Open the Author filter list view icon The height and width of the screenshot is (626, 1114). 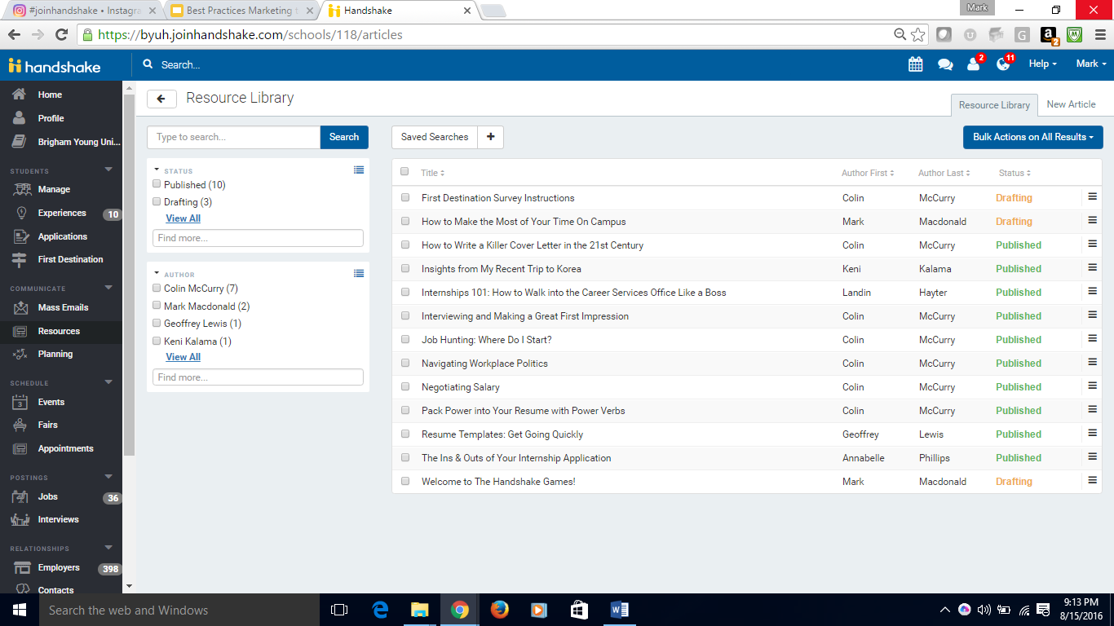click(359, 273)
